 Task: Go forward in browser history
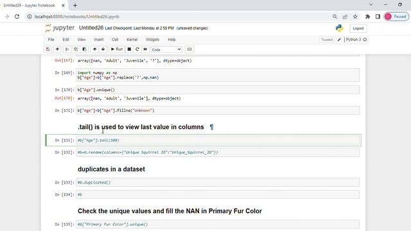(7, 17)
